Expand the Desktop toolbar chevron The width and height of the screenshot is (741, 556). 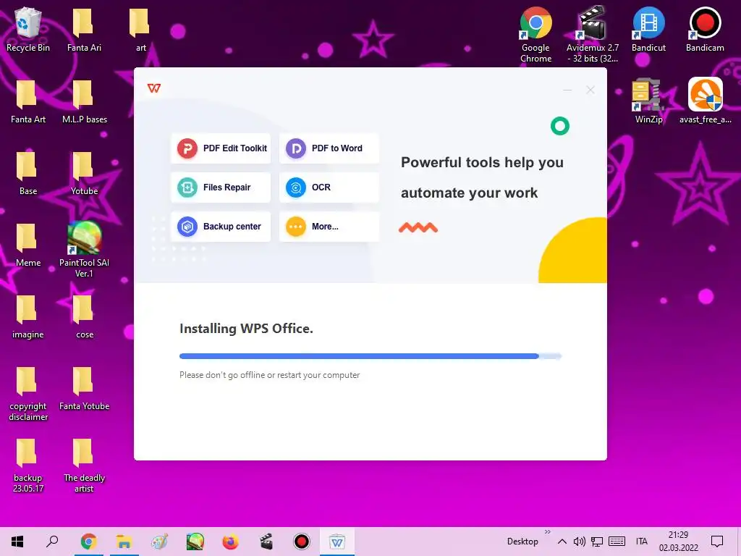[x=548, y=532]
